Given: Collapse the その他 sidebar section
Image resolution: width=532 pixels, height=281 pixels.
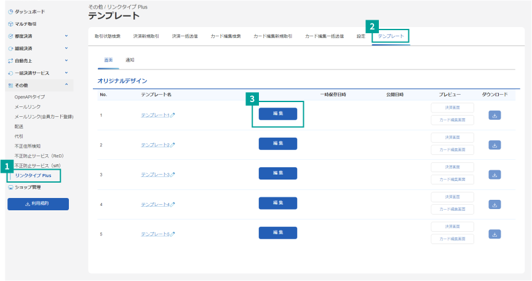Looking at the screenshot, I should [66, 84].
